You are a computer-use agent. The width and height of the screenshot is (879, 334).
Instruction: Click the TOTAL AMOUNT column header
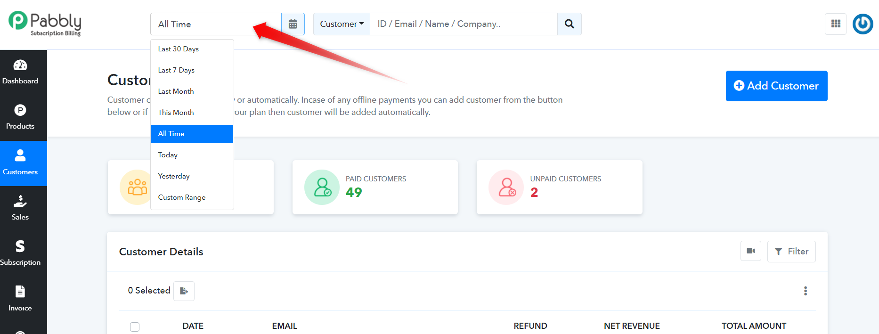754,326
